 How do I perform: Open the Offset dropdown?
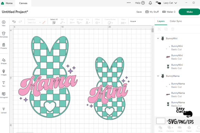[97, 23]
